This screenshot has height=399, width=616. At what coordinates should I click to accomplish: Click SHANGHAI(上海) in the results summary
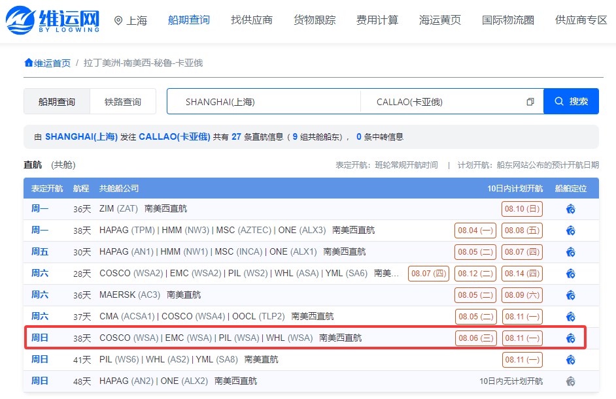click(81, 136)
